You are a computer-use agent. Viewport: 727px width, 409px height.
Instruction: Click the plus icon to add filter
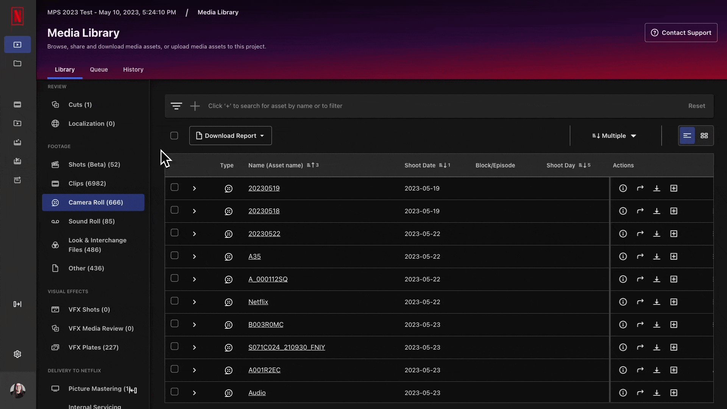tap(195, 106)
